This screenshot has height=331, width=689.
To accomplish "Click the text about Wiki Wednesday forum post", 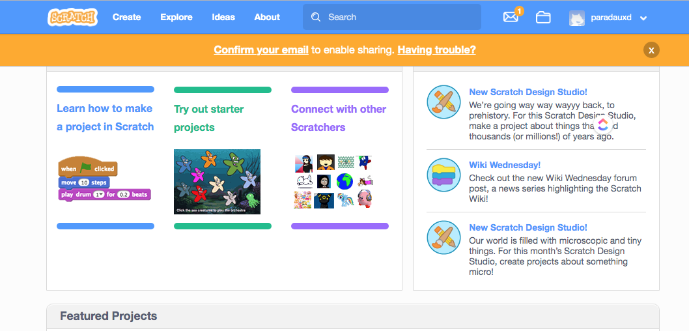I will click(x=555, y=188).
